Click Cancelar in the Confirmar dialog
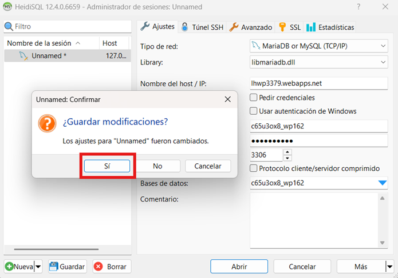This screenshot has height=278, width=398. point(208,166)
